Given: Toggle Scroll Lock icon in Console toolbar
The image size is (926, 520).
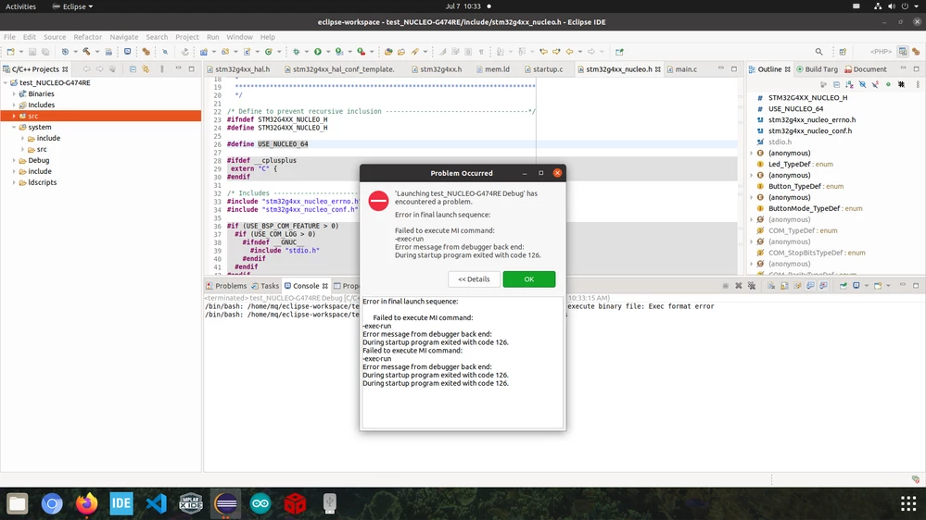Looking at the screenshot, I should (784, 286).
